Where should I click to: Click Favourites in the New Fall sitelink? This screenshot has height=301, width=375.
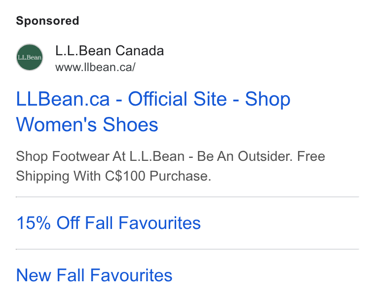pyautogui.click(x=131, y=275)
